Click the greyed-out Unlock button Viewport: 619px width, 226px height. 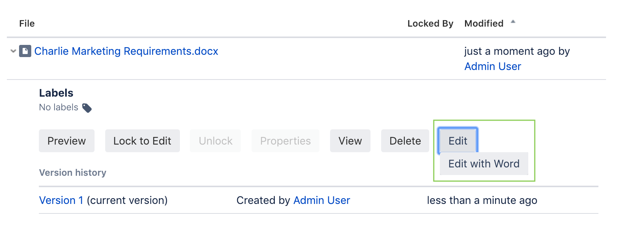215,141
